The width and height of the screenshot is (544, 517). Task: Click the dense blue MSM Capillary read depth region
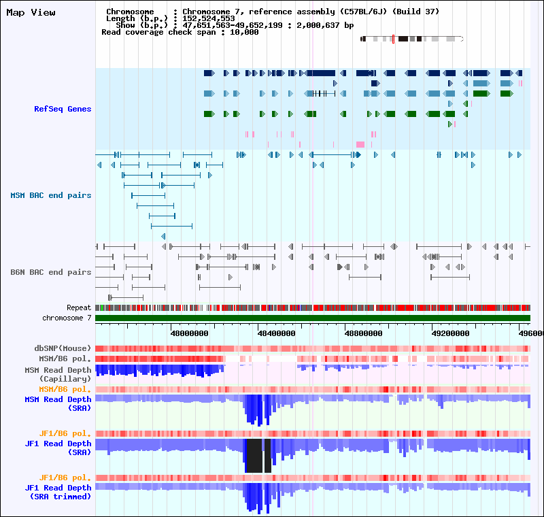160,370
